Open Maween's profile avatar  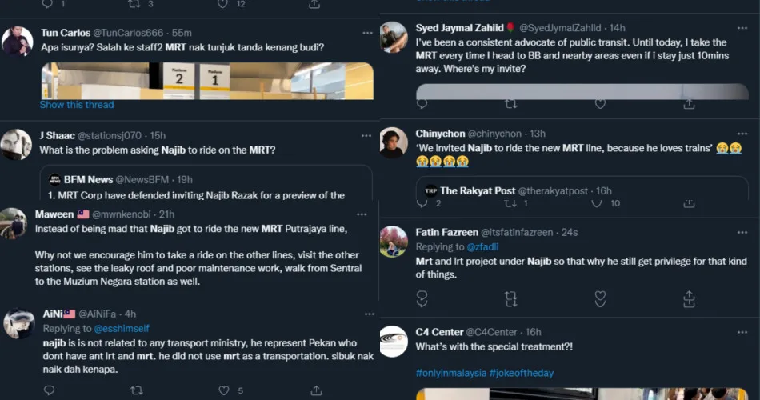(x=14, y=222)
